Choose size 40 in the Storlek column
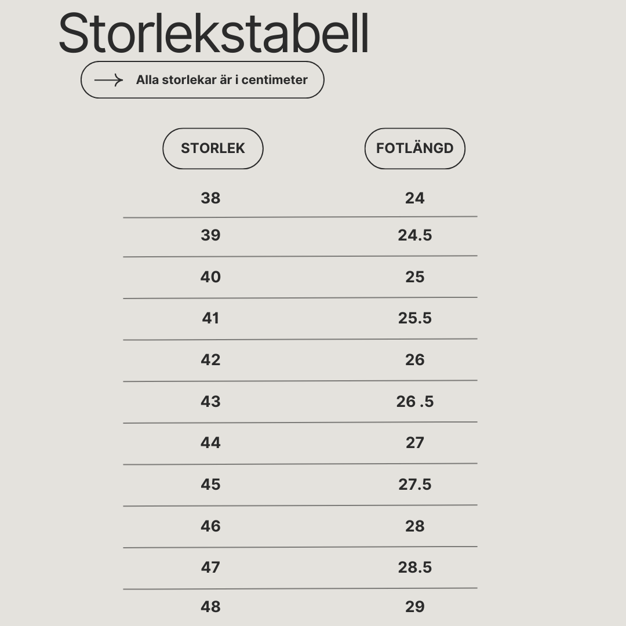This screenshot has width=626, height=626. click(x=210, y=276)
